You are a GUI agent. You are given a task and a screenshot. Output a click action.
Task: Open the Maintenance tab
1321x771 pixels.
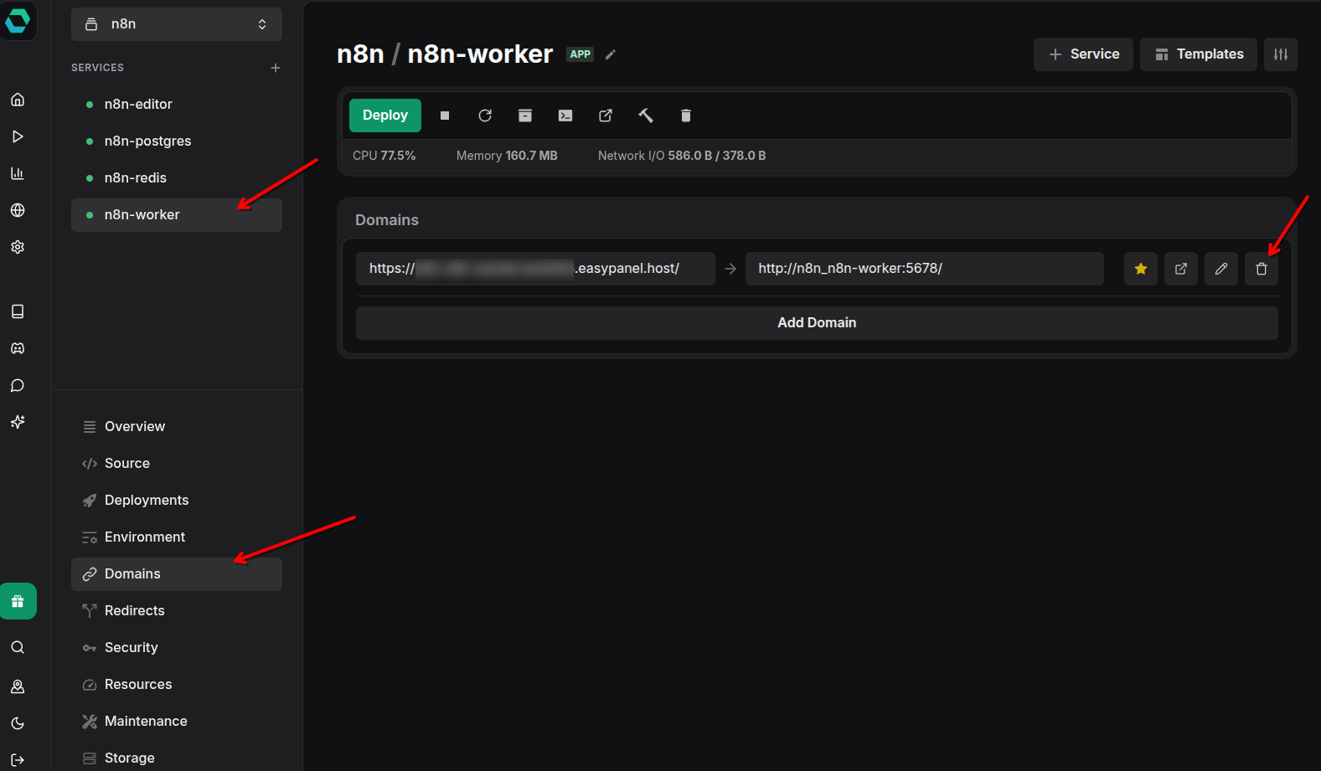(x=177, y=722)
